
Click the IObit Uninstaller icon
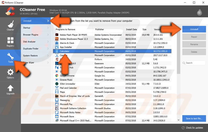coord(57,84)
